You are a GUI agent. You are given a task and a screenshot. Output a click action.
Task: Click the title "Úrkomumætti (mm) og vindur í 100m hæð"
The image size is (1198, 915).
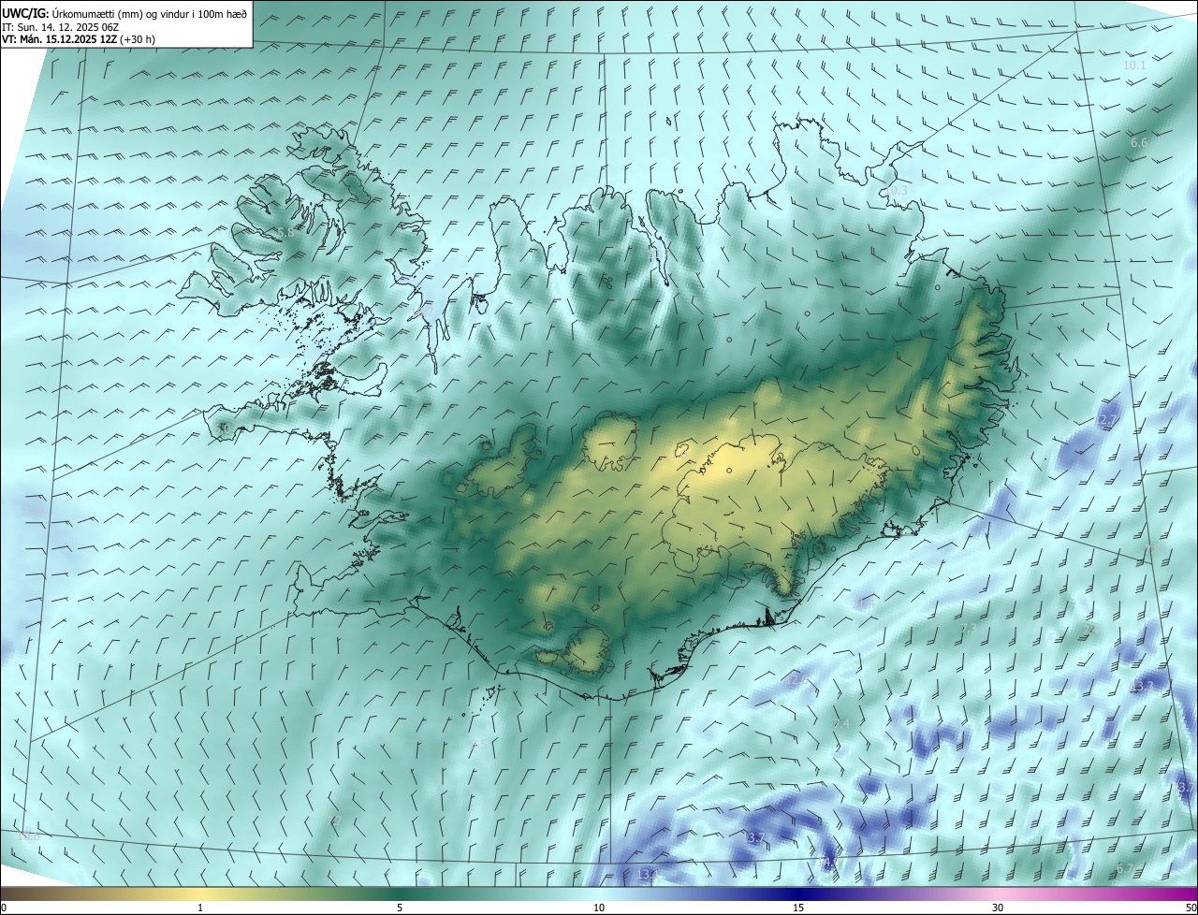click(149, 13)
